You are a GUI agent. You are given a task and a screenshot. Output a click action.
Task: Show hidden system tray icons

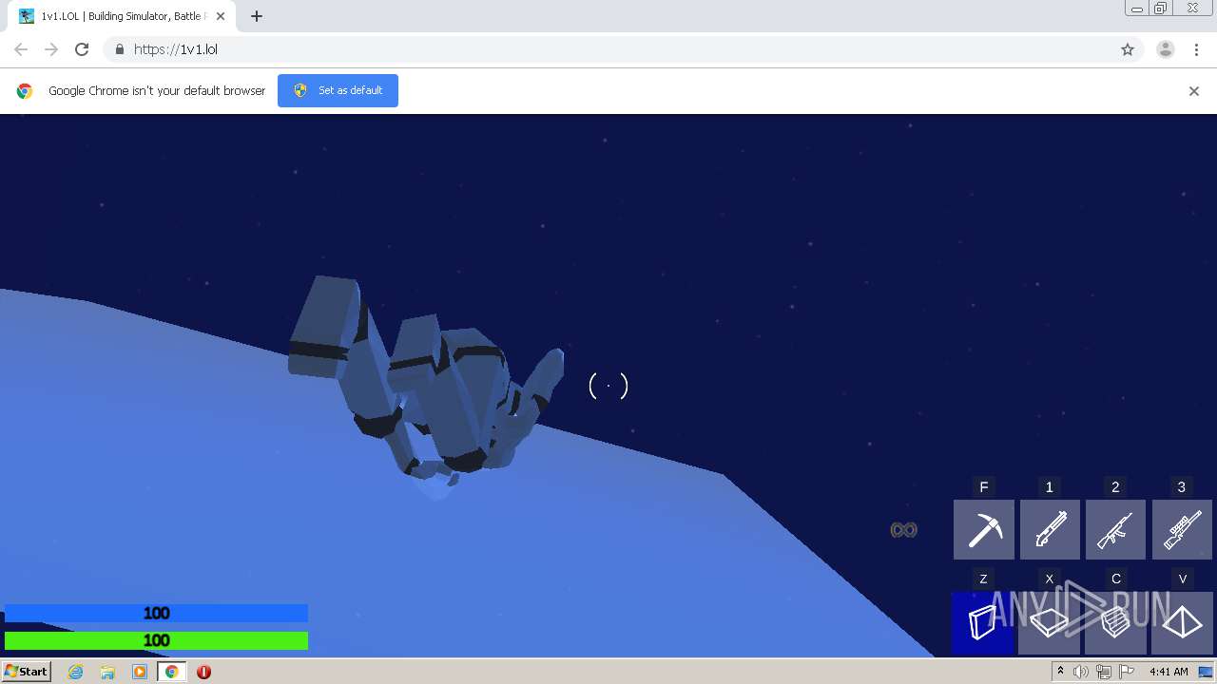(1061, 672)
